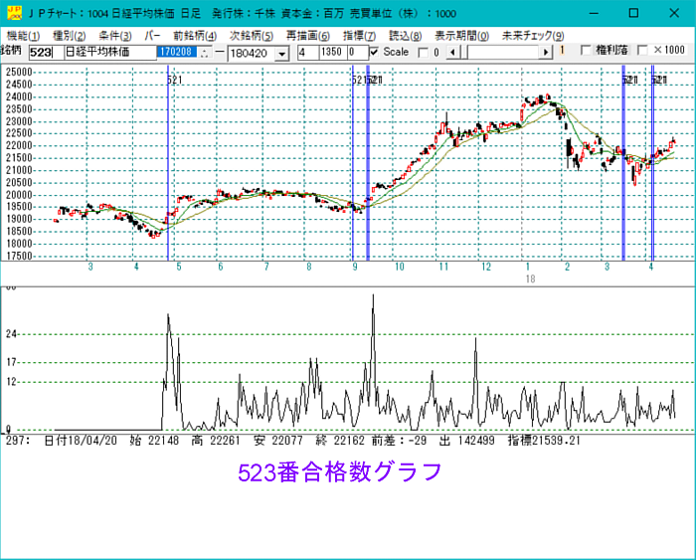Click 再描画(6) to redraw chart
The width and height of the screenshot is (696, 560).
pyautogui.click(x=307, y=36)
